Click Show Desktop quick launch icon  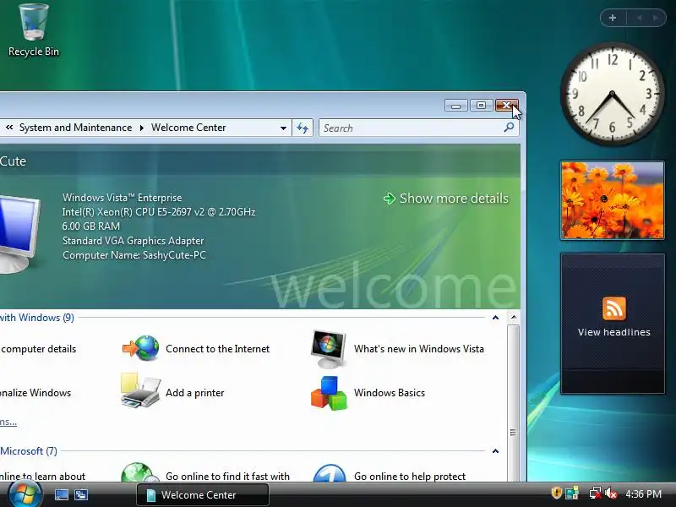coord(61,494)
